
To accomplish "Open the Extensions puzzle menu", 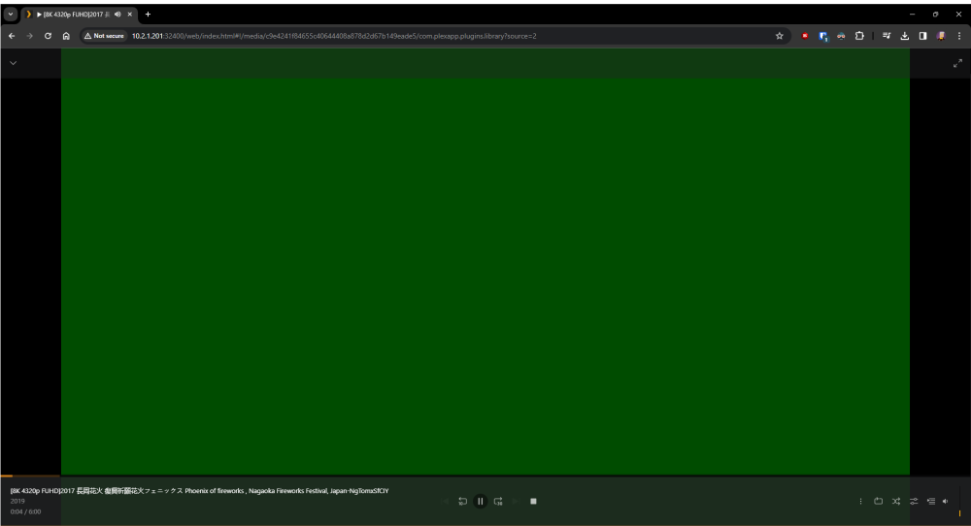I will click(x=859, y=36).
